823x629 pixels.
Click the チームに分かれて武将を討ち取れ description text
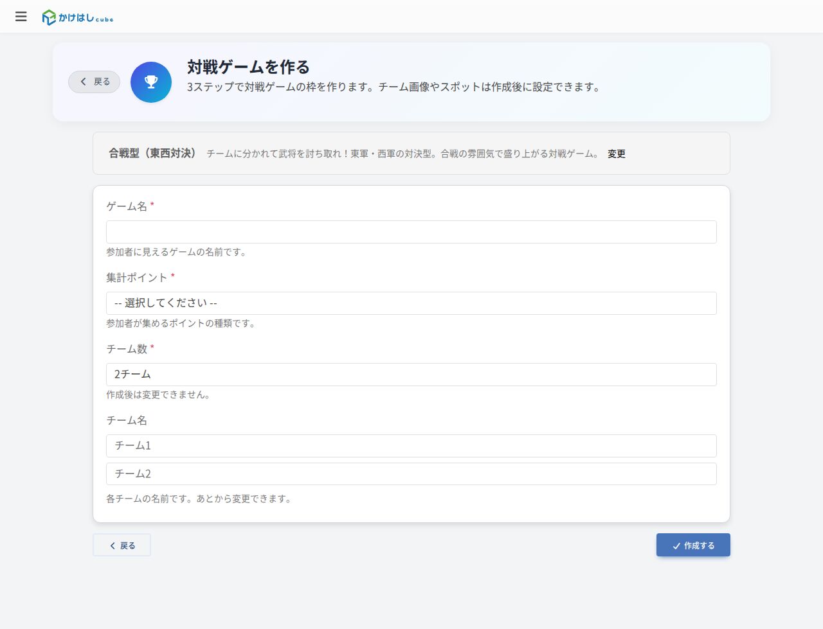pyautogui.click(x=404, y=154)
